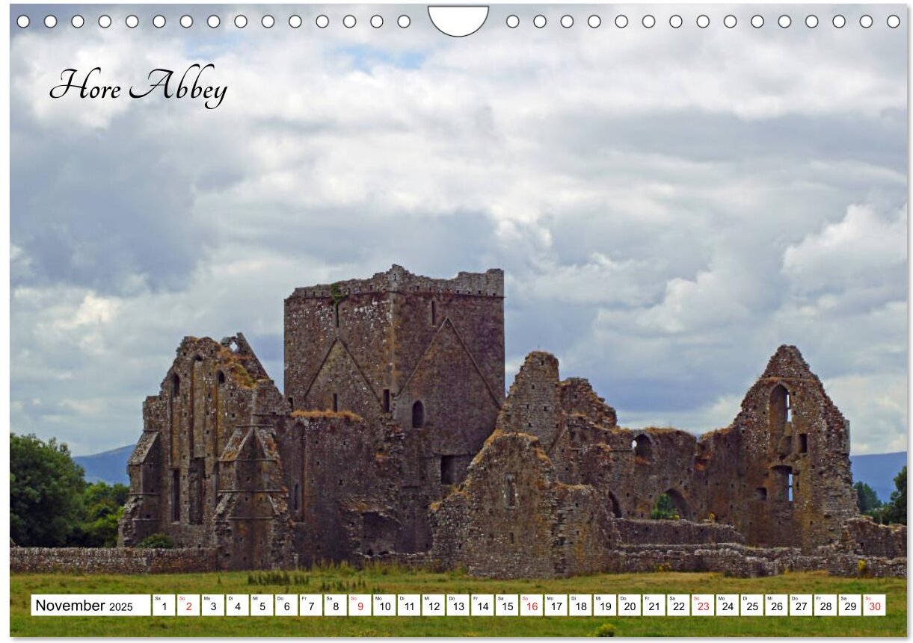Select date cell 20 (Do)
Viewport: 913px width, 643px height.
click(630, 605)
